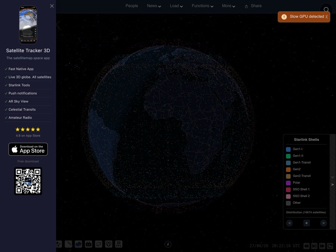Toggle the Other gray shell swatch
The height and width of the screenshot is (252, 336).
click(x=288, y=203)
